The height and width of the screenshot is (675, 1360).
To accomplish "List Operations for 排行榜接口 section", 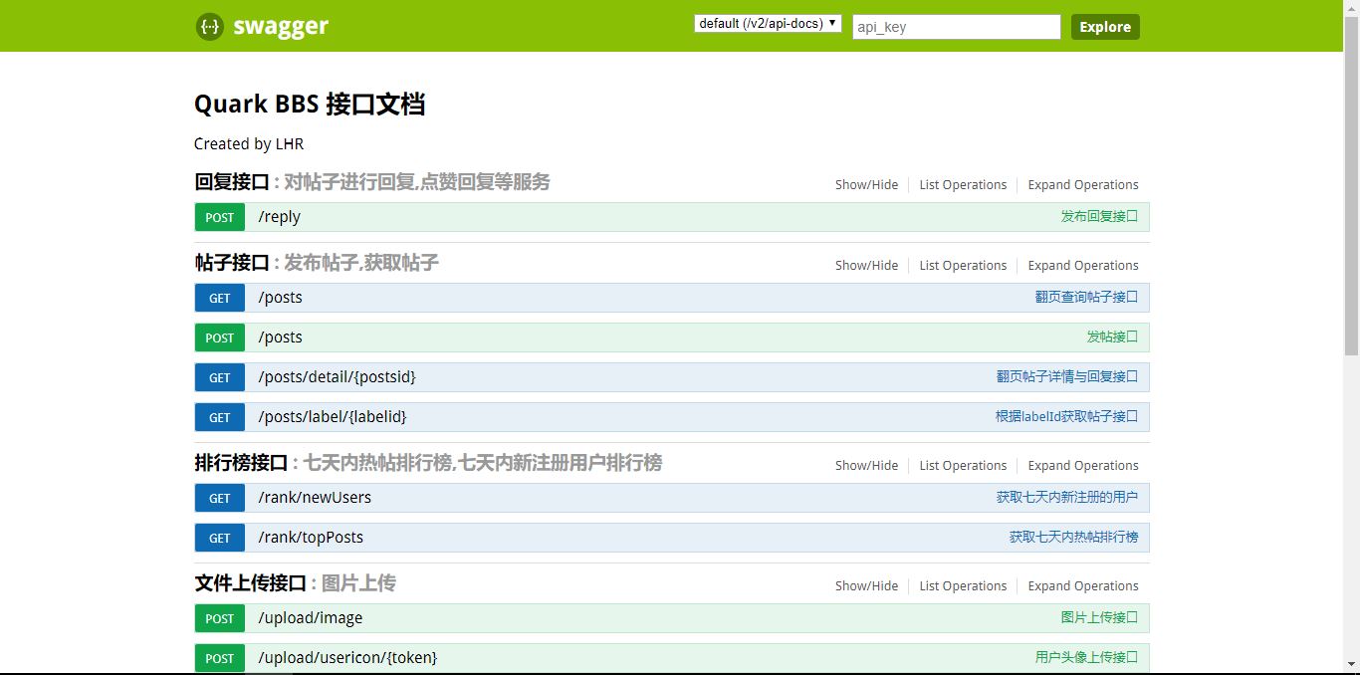I will tap(963, 466).
